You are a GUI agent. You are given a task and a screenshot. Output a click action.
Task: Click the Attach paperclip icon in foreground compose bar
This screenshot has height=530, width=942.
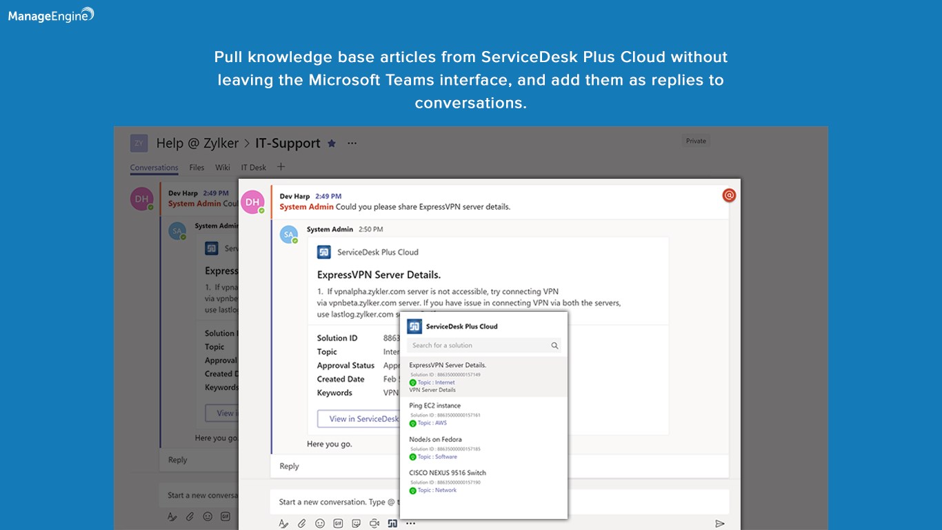click(301, 524)
